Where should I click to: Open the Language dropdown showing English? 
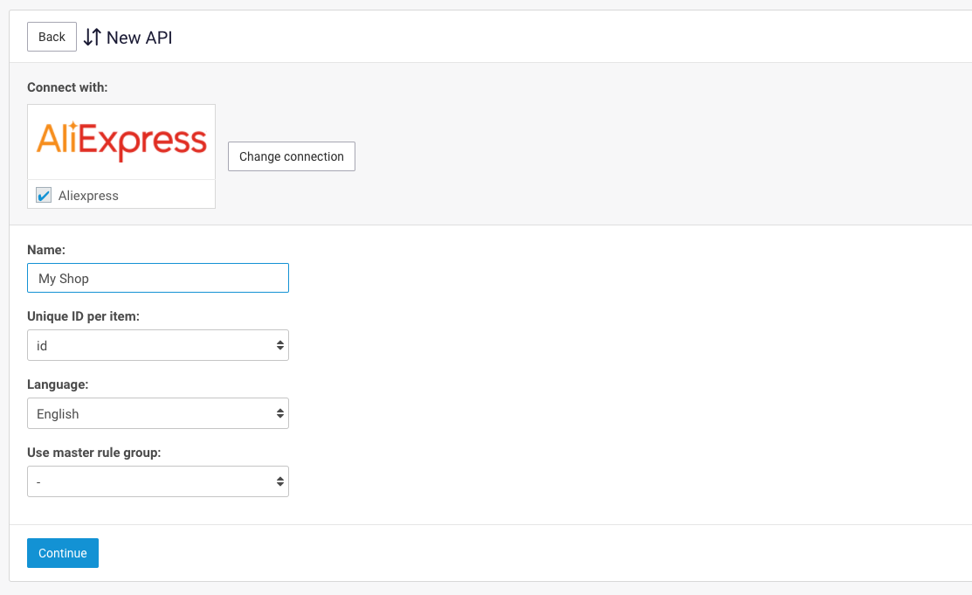point(158,413)
